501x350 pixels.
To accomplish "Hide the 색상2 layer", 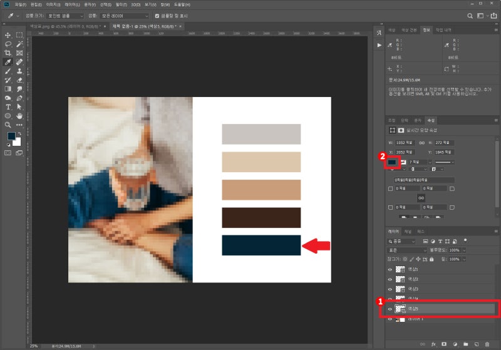I will 390,279.
